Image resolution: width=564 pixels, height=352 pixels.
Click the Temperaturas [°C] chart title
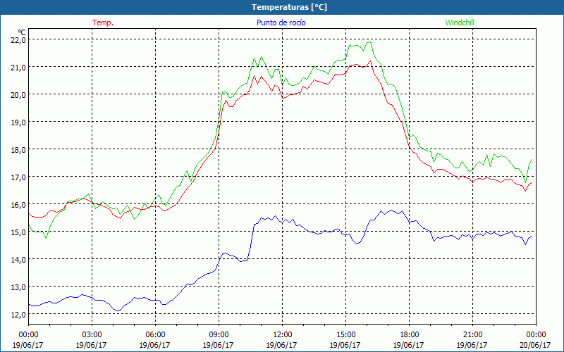tap(289, 7)
